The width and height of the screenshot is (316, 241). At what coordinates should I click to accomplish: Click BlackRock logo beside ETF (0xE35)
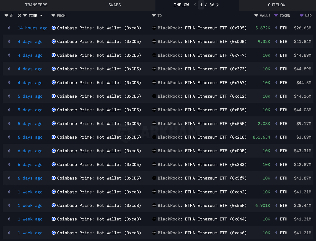(x=155, y=110)
